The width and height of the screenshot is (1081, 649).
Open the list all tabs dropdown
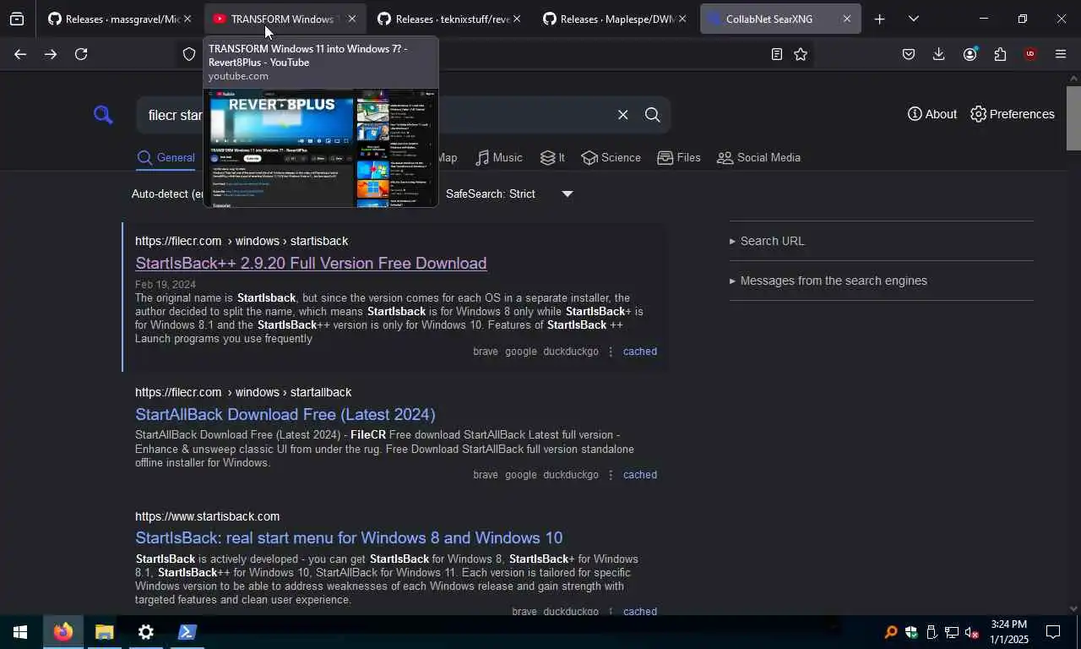pos(913,19)
